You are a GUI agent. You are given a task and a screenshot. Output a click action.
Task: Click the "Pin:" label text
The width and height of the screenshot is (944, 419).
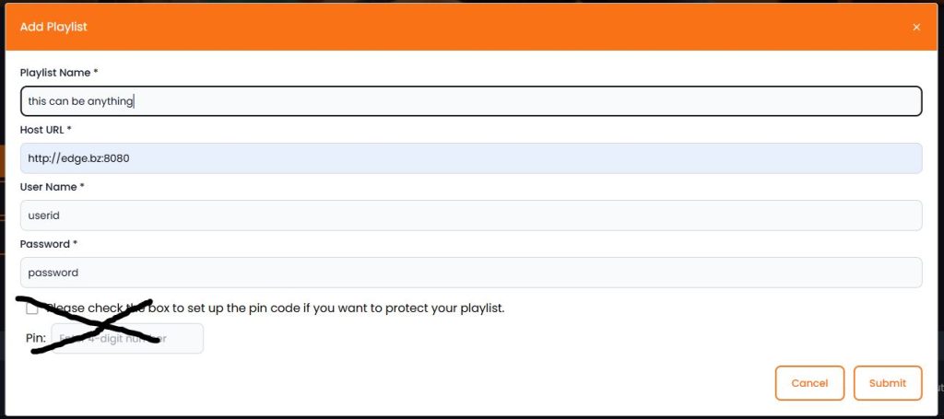click(35, 339)
